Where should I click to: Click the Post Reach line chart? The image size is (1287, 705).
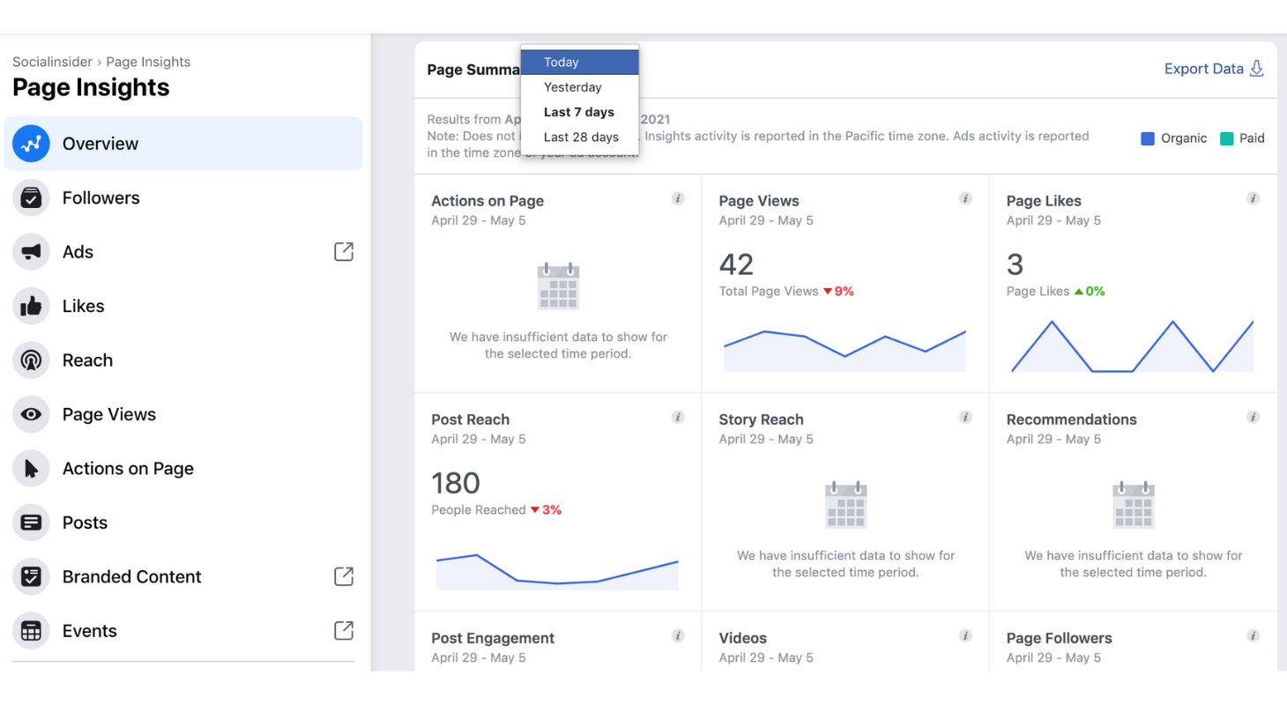(x=557, y=571)
